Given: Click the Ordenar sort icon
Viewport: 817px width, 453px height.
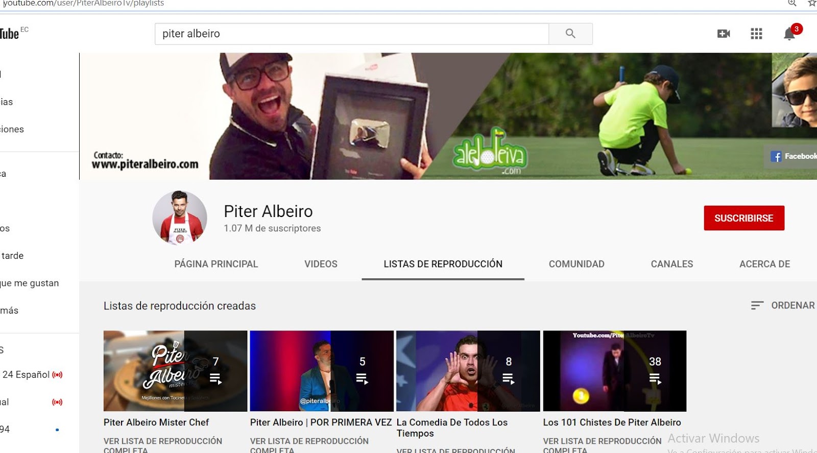Looking at the screenshot, I should [x=757, y=305].
